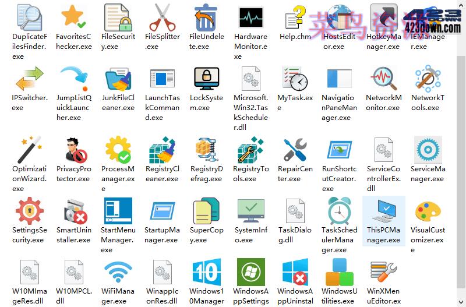Click the MyTask.exe checklist clock icon
Viewport: 466px width, 307px height.
[x=295, y=79]
